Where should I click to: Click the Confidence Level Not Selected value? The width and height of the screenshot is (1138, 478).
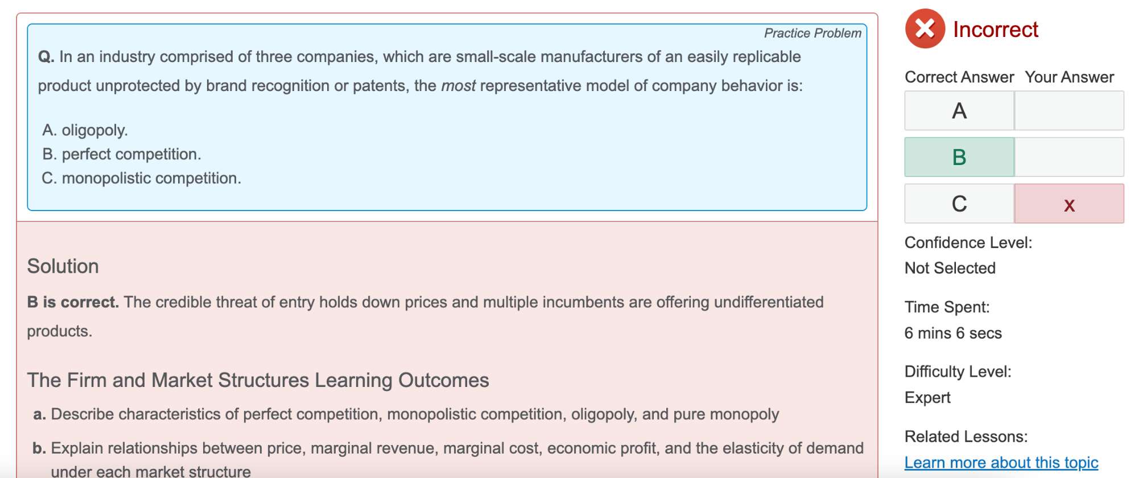click(x=950, y=268)
